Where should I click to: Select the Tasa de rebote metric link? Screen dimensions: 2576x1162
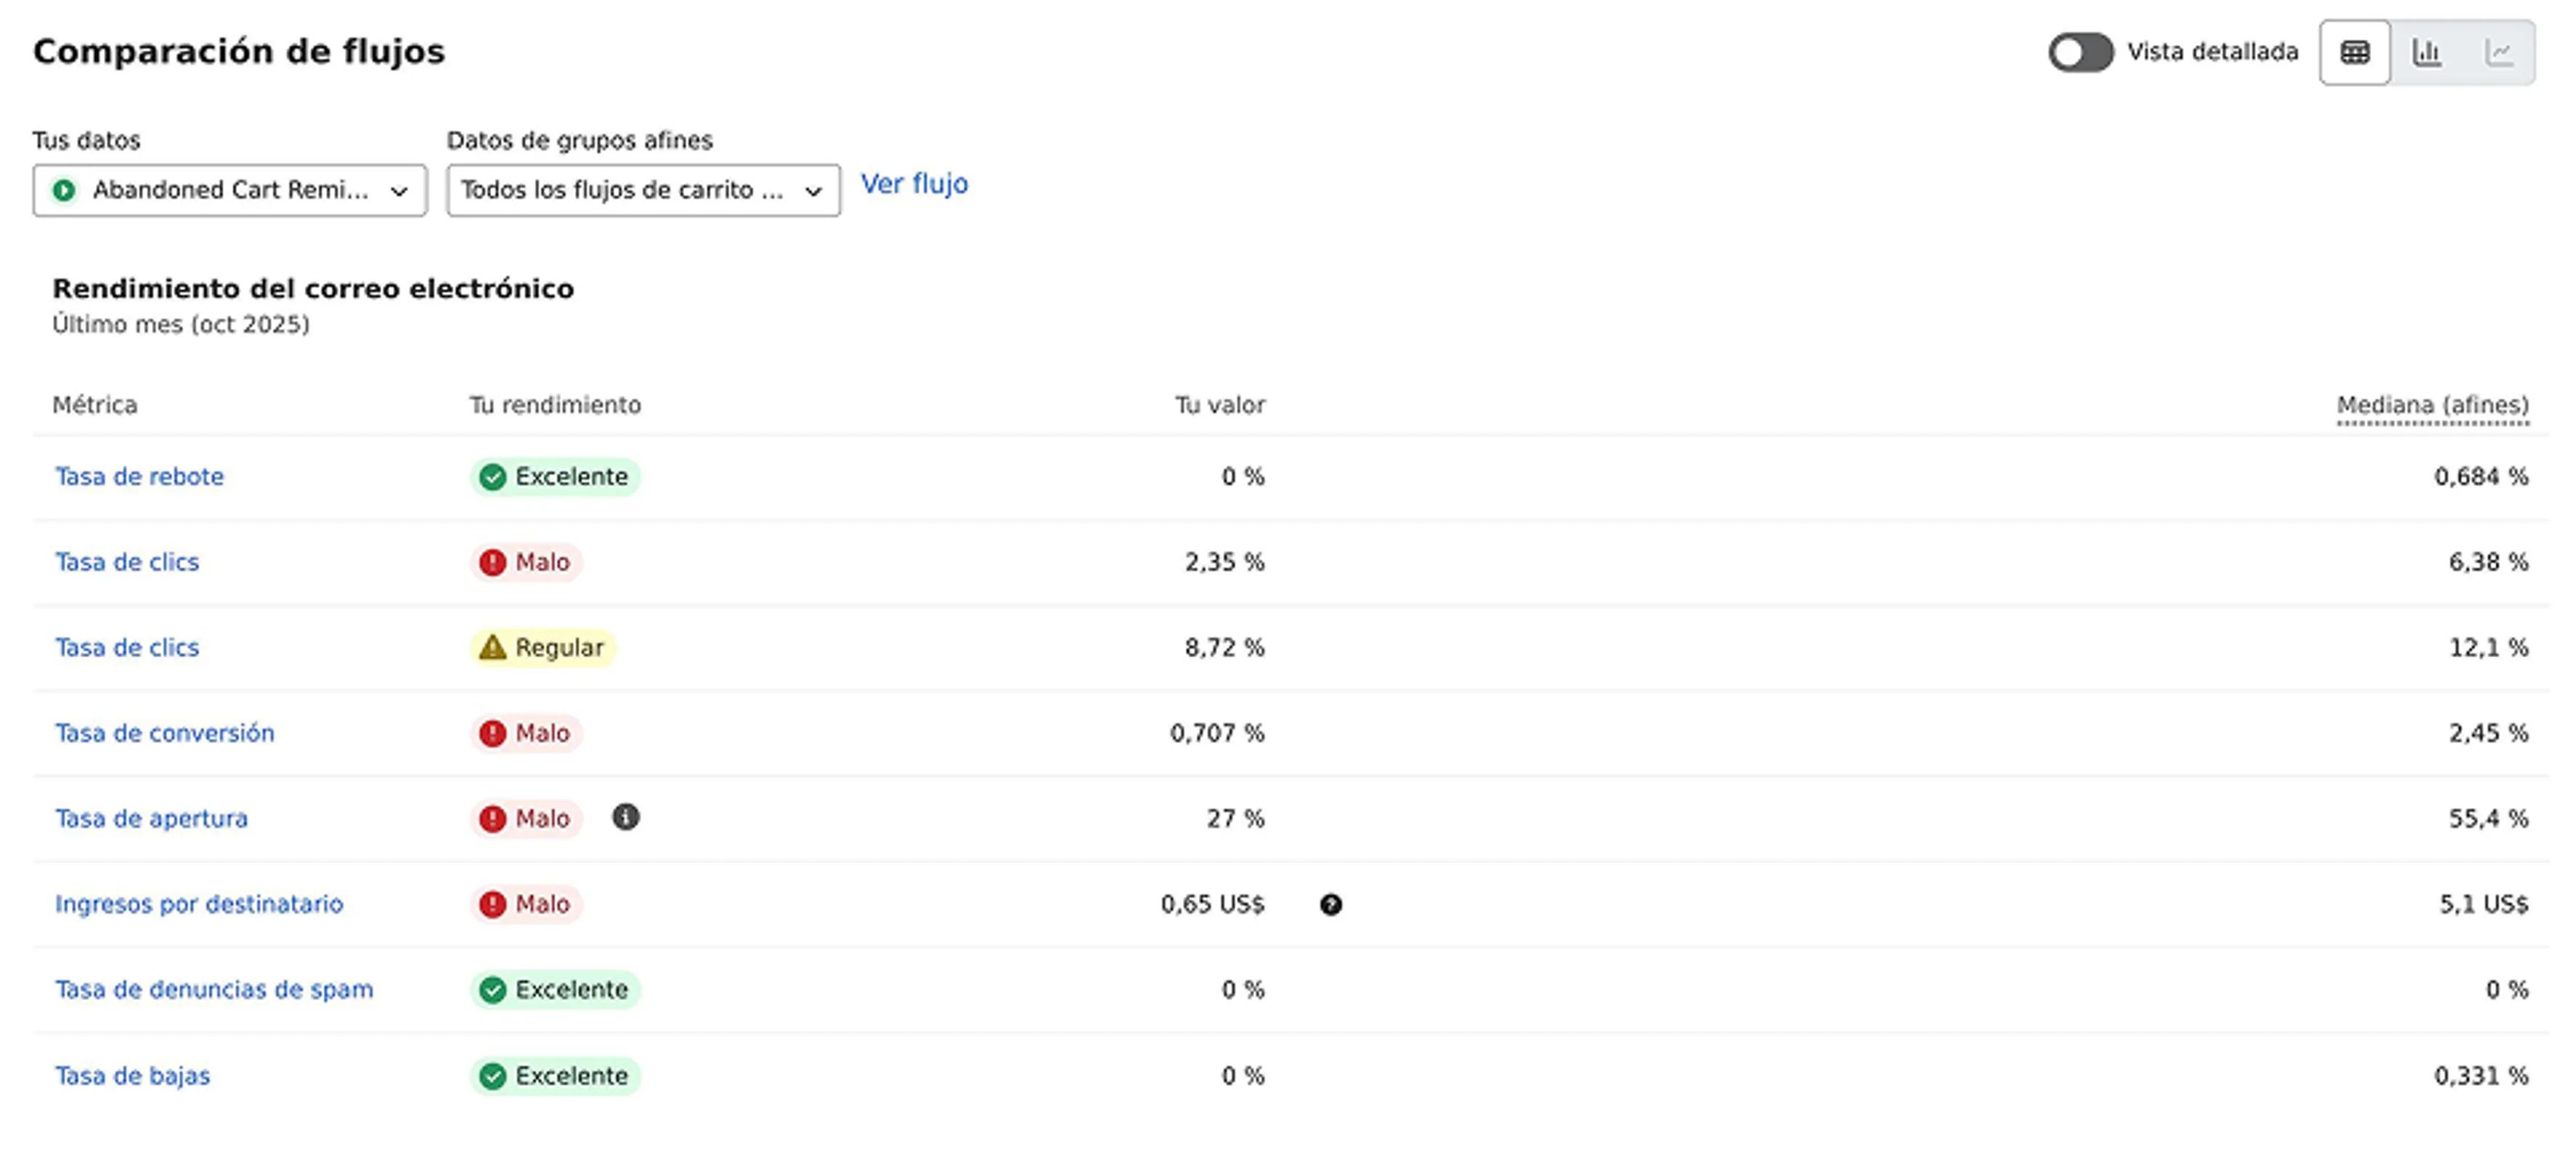[139, 476]
